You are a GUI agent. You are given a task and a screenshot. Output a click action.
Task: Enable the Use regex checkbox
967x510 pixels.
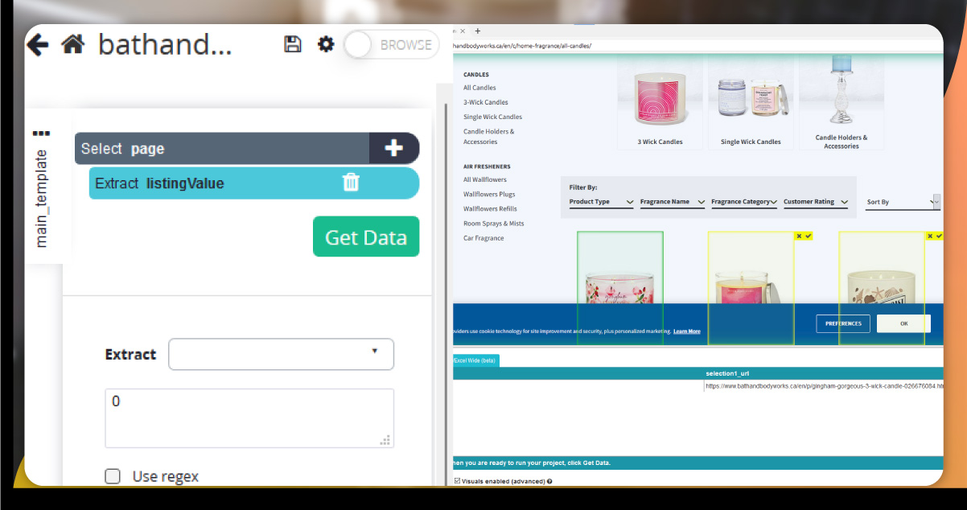click(113, 475)
